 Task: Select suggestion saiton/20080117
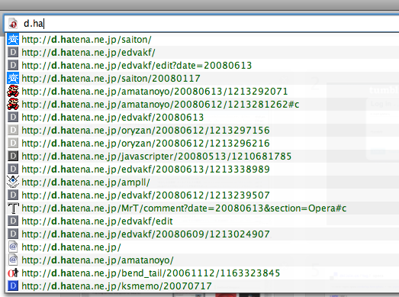tap(202, 79)
